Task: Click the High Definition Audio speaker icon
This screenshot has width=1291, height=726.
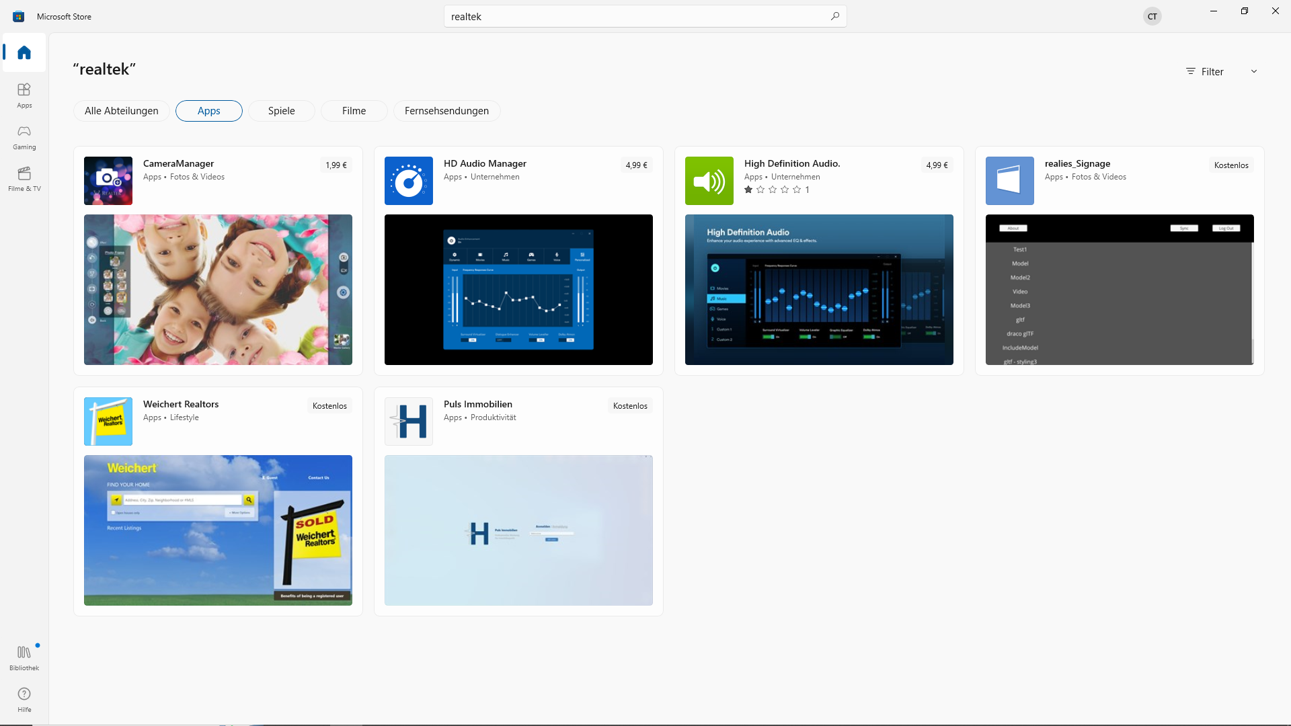Action: coord(709,181)
